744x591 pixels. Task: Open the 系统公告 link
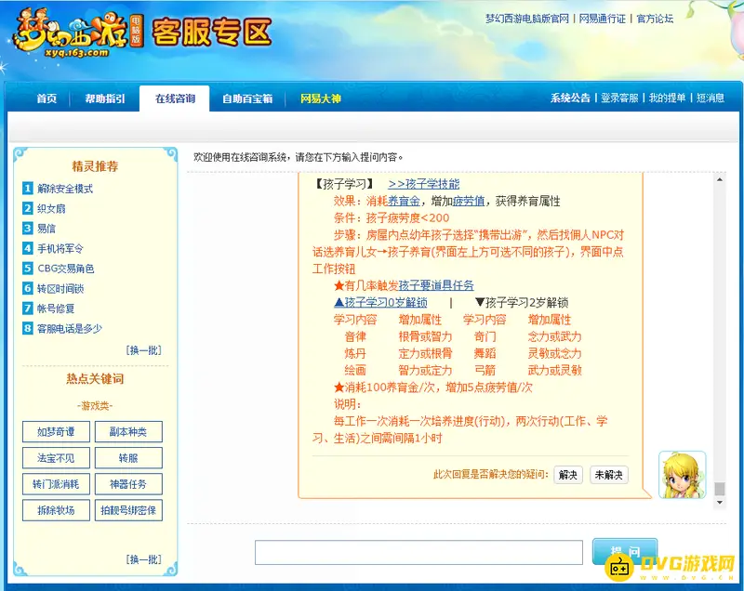pyautogui.click(x=570, y=98)
